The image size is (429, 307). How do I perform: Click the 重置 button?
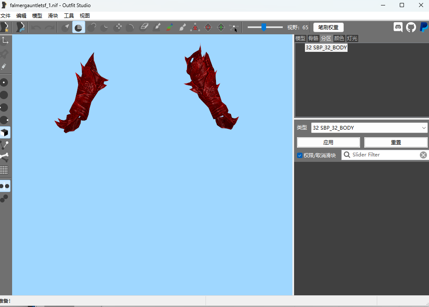tap(396, 142)
